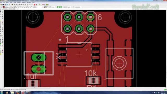
Task: Select the highlighted wire bend style icon
Action: pyautogui.click(x=15, y=7)
